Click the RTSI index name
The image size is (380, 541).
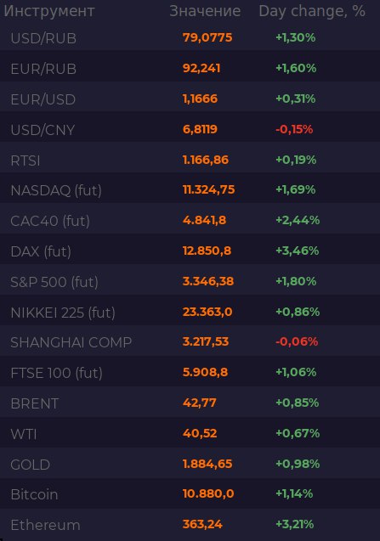click(26, 161)
